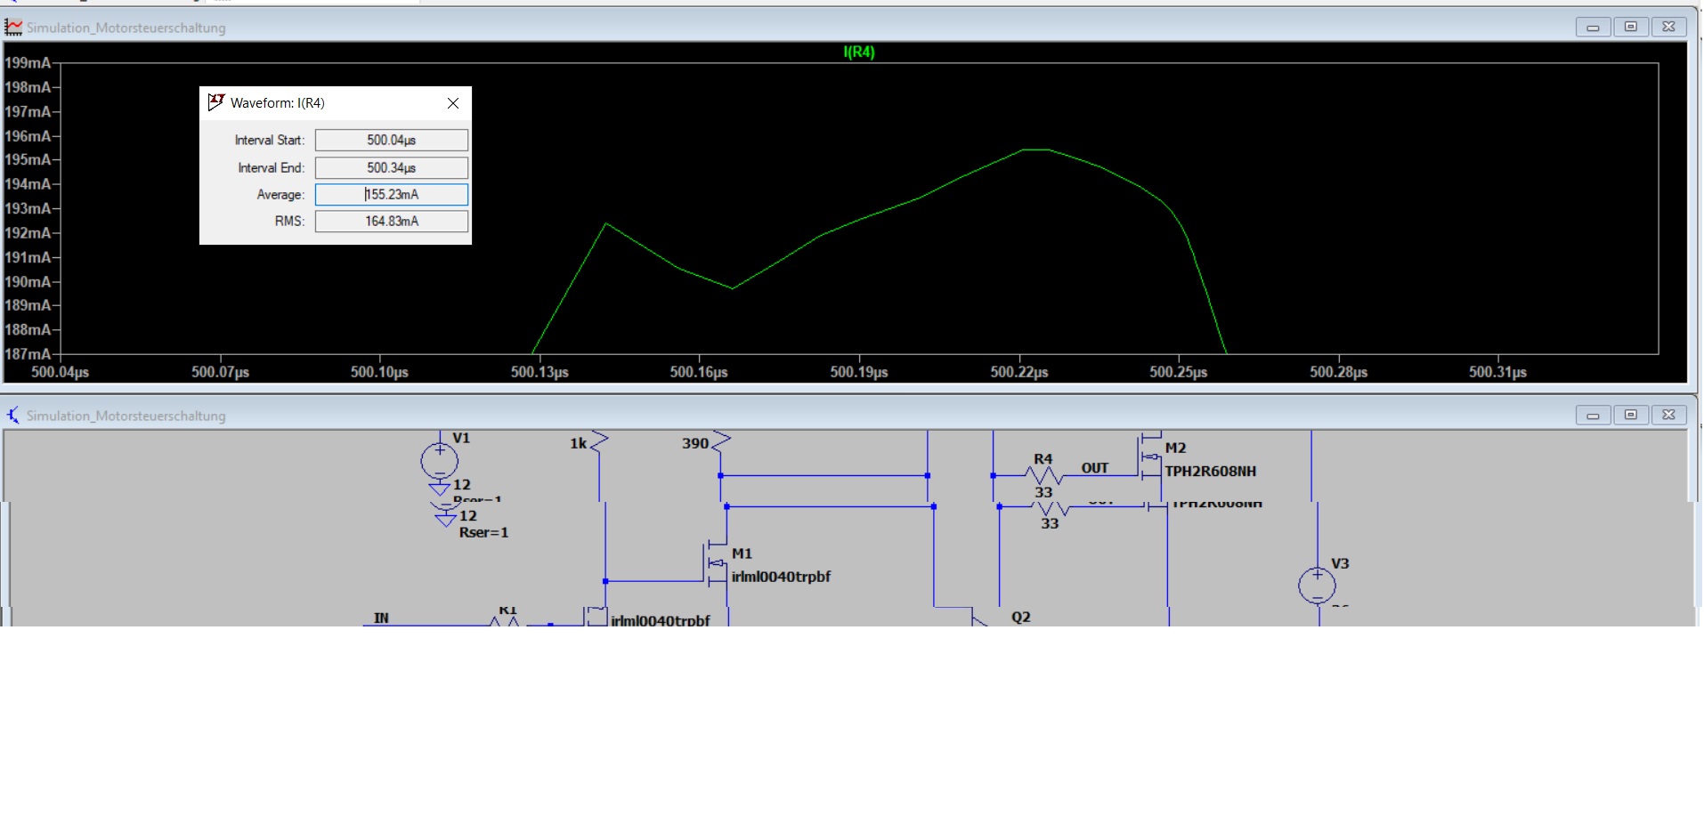Click the 500.19µs x-axis label
The image size is (1704, 816).
859,372
